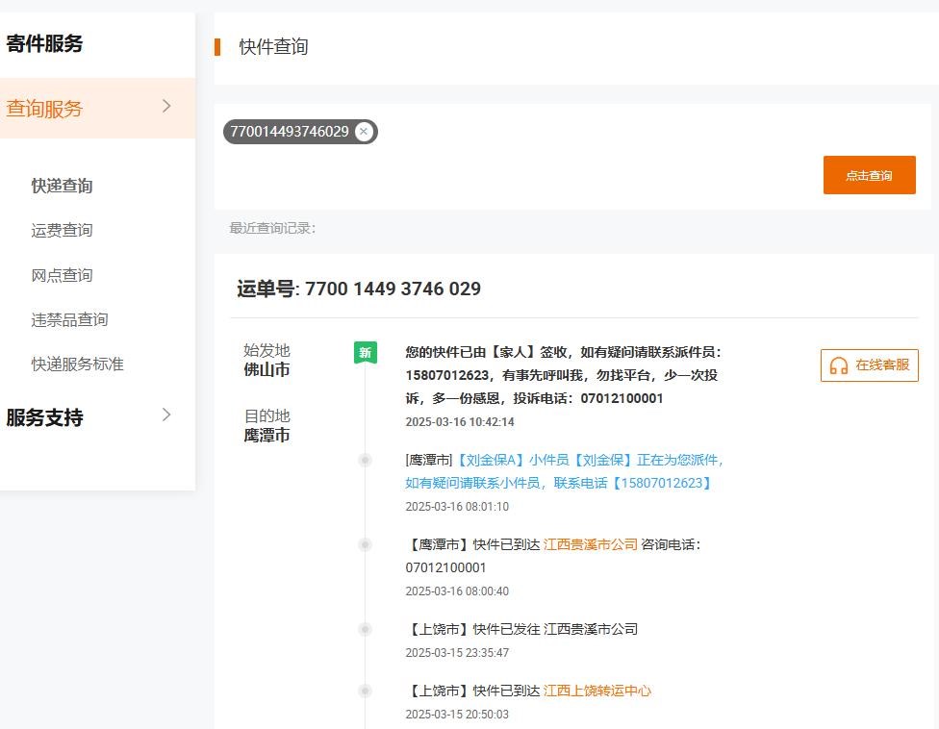The image size is (939, 729).
Task: Click the 快件查询 page title
Action: tap(273, 47)
